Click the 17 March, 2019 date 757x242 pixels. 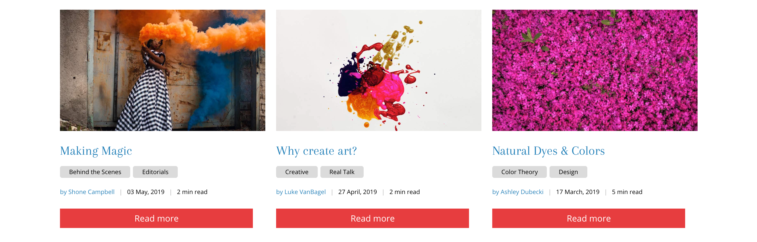577,192
